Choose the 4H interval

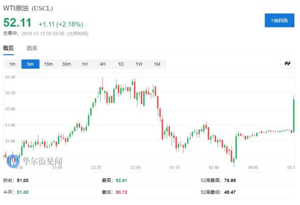[102, 64]
